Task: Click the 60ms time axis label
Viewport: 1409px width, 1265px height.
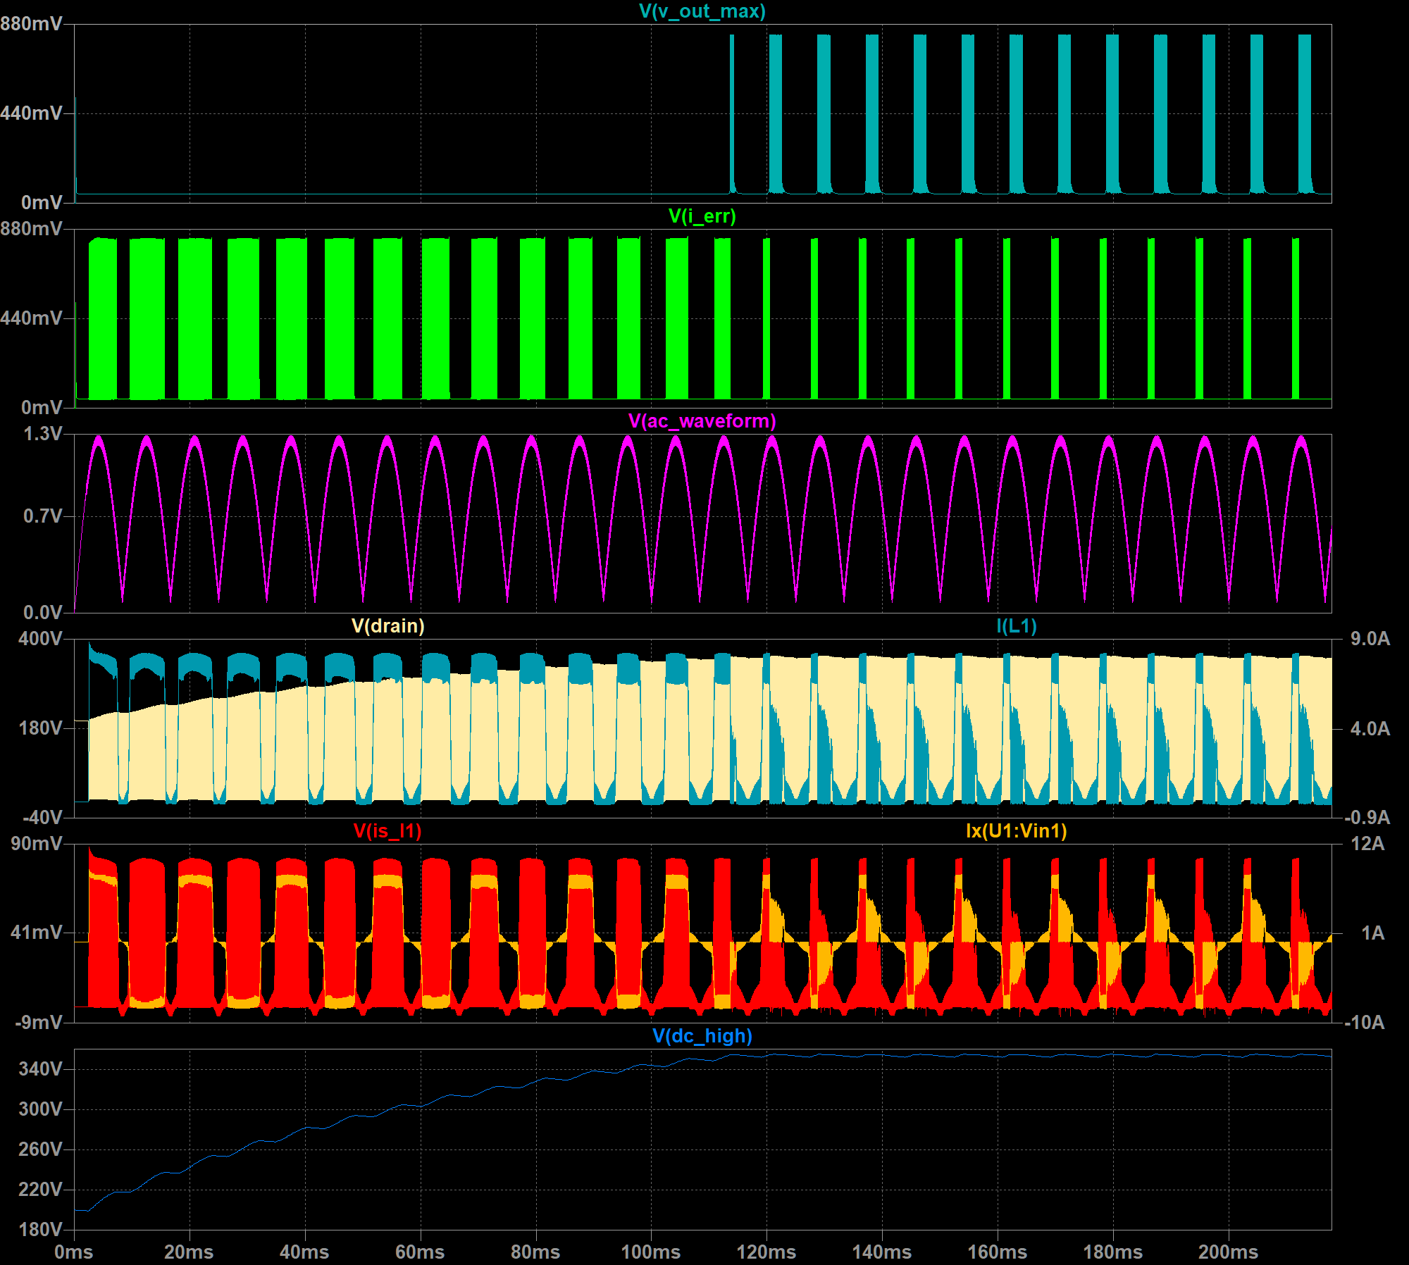Action: click(419, 1252)
